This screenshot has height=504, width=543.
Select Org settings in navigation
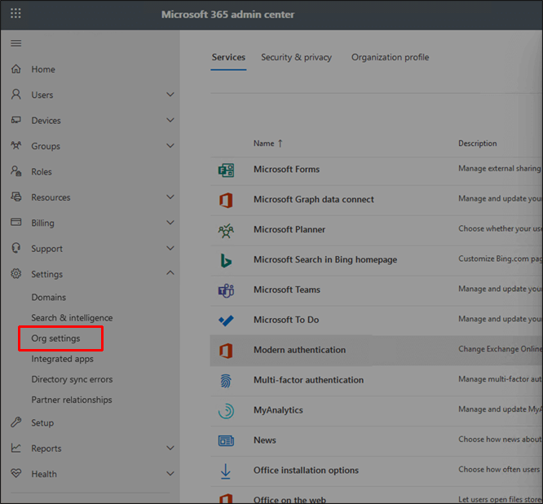(55, 338)
